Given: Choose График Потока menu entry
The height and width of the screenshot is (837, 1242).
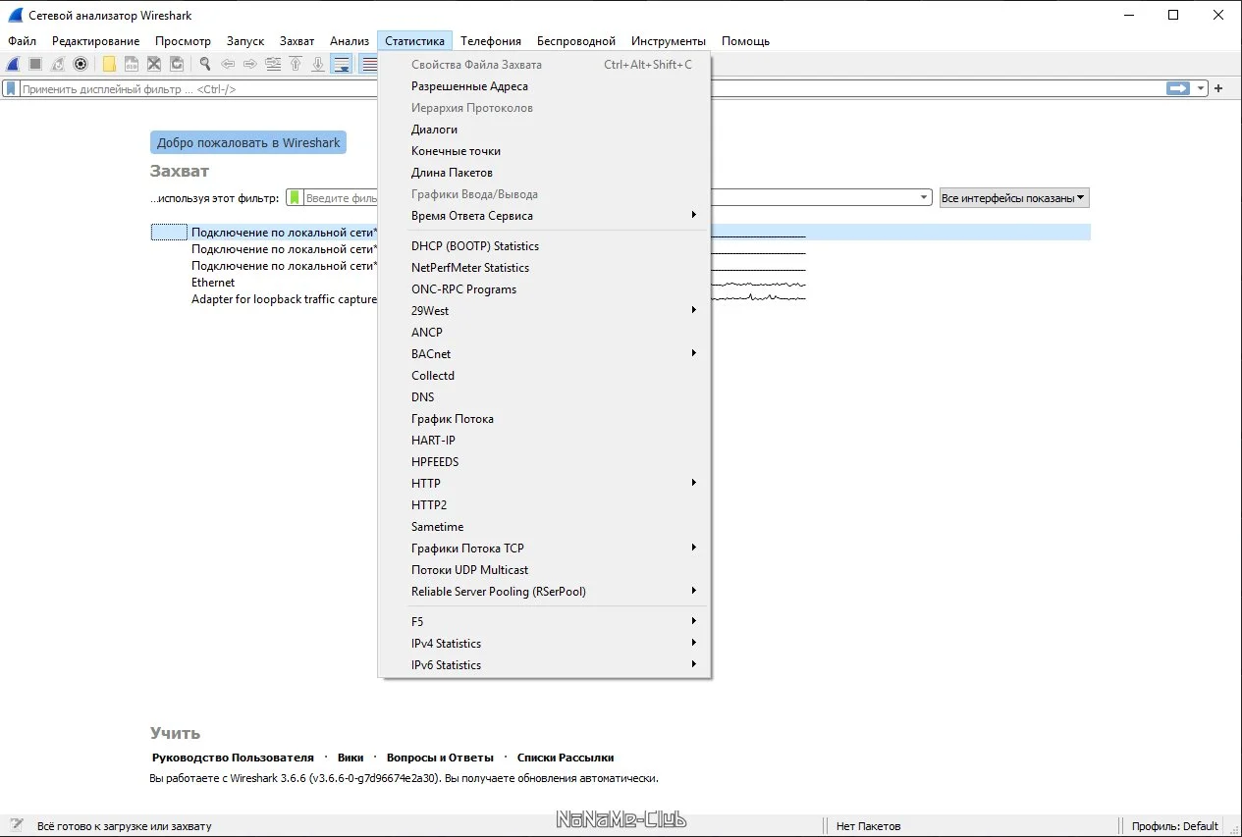Looking at the screenshot, I should click(544, 418).
